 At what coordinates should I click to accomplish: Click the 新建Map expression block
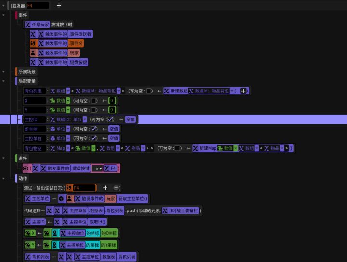point(243,148)
